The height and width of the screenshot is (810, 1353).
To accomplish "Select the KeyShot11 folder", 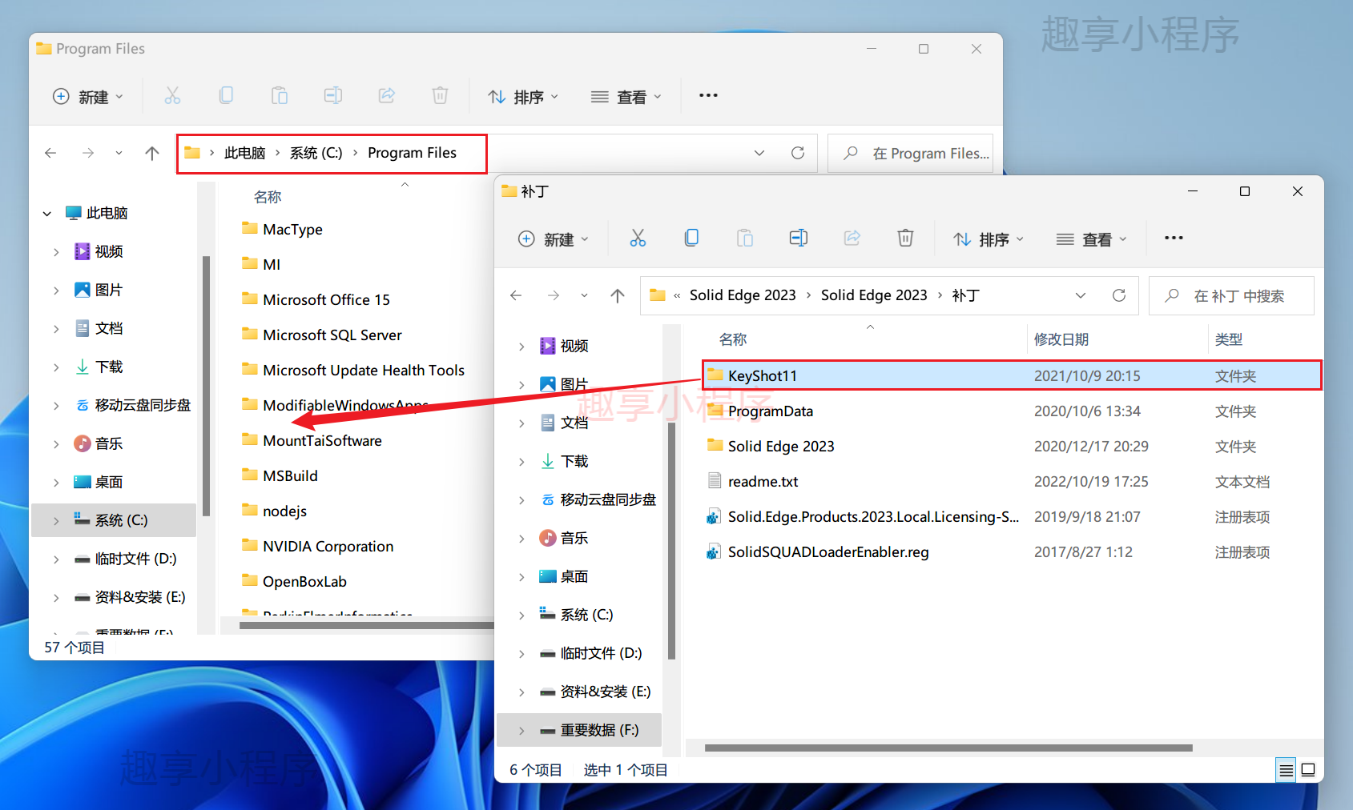I will pyautogui.click(x=1012, y=375).
